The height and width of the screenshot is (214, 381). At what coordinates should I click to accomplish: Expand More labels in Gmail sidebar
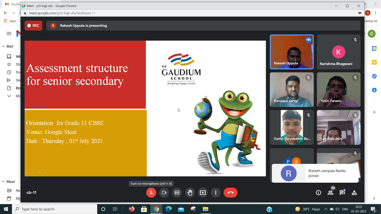coord(13,96)
